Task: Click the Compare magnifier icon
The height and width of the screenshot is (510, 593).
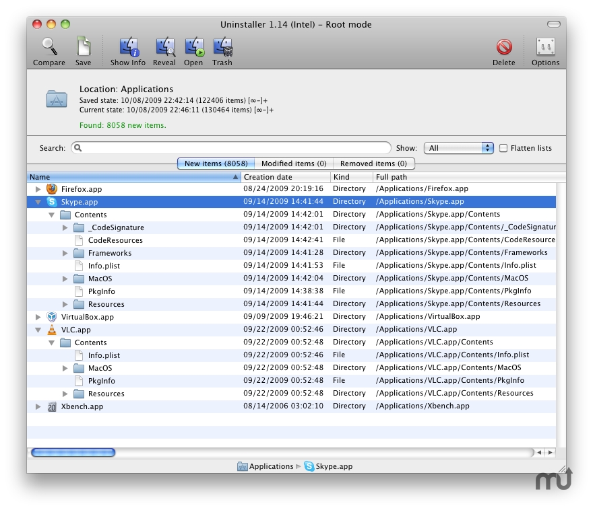Action: click(x=49, y=47)
